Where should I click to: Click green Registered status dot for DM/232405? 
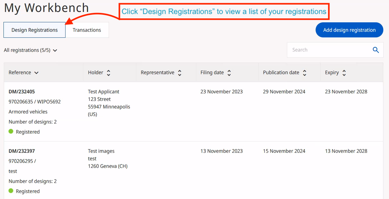click(11, 132)
